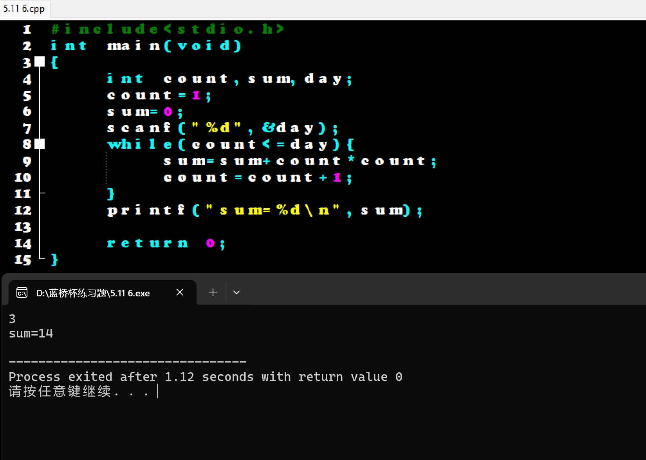Click the int count,sum,day; declaration
Viewport: 646px width, 460px height.
coord(230,79)
